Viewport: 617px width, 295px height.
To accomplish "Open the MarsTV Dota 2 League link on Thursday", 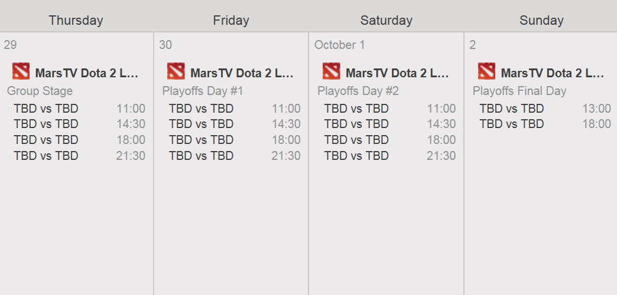I will [86, 73].
